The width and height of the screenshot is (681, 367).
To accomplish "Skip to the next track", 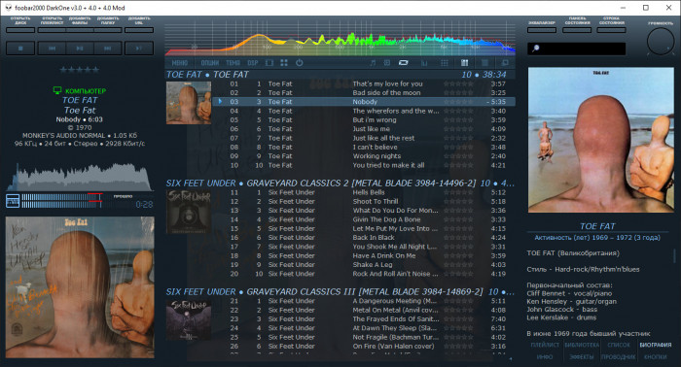I will pos(107,49).
